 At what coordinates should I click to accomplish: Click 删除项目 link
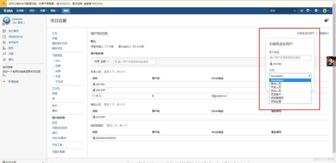tap(57, 49)
